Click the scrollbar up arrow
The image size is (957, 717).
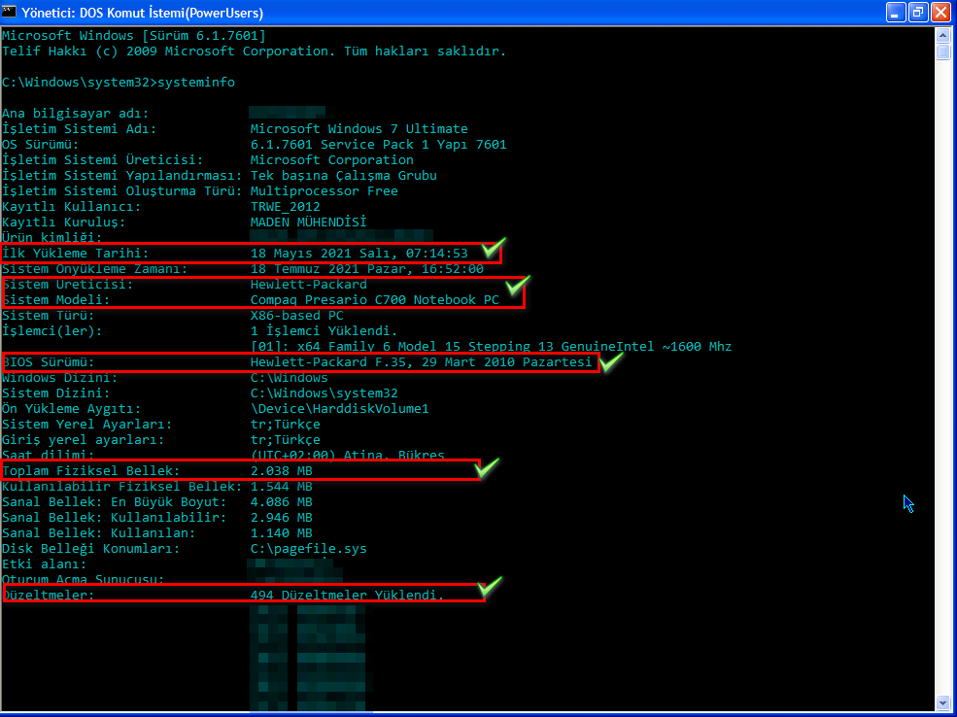pyautogui.click(x=943, y=34)
